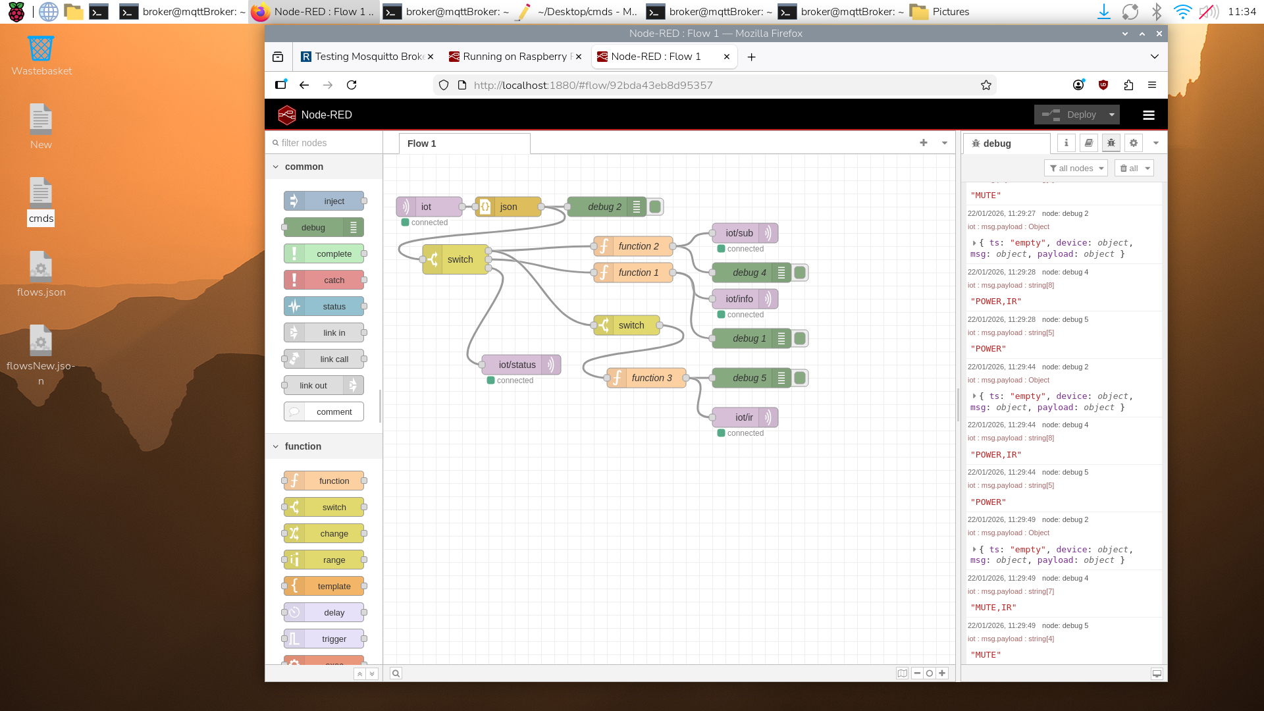Select the json node in flow
This screenshot has height=711, width=1264.
pos(508,207)
